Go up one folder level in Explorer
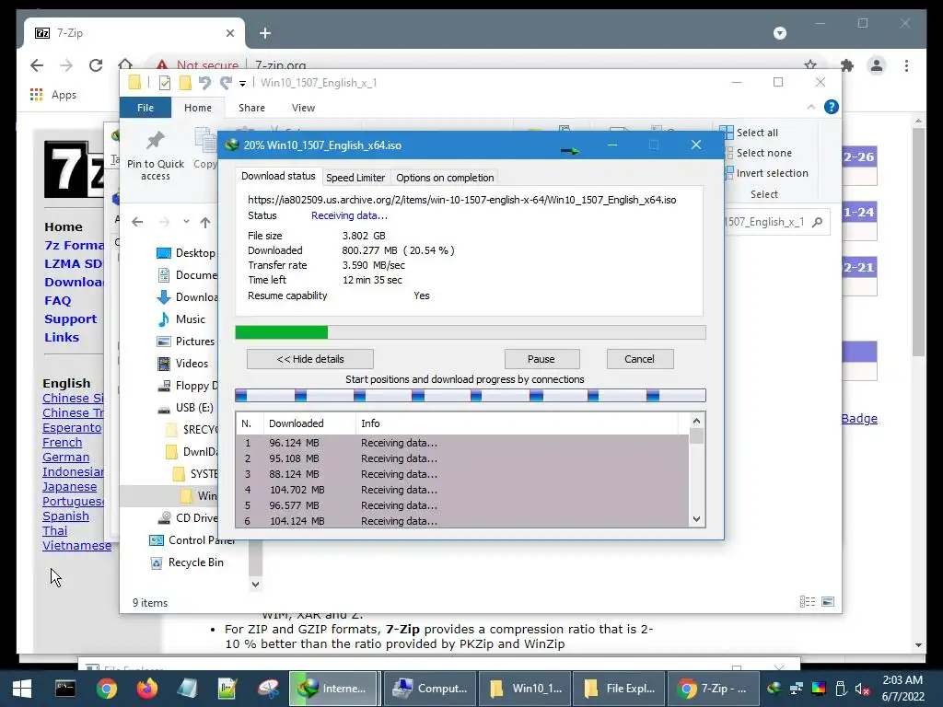This screenshot has height=707, width=943. [x=205, y=223]
